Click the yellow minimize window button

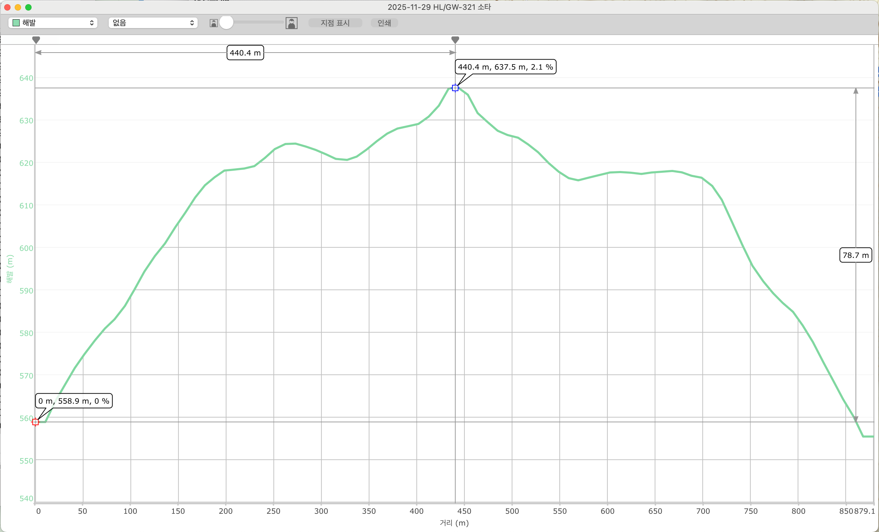[x=18, y=7]
